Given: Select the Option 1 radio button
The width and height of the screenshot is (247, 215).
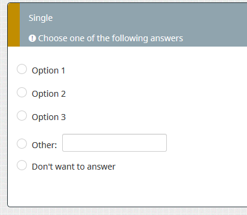Looking at the screenshot, I should tap(22, 69).
